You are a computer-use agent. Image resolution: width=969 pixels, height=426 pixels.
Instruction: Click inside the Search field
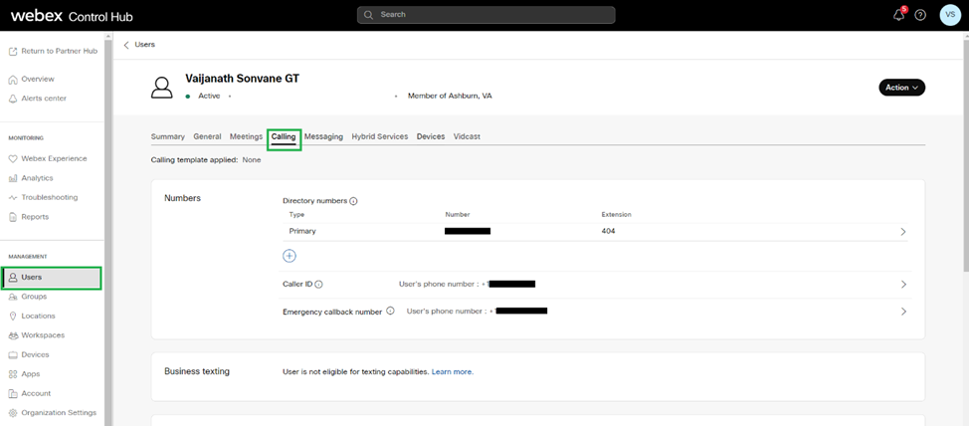coord(485,15)
